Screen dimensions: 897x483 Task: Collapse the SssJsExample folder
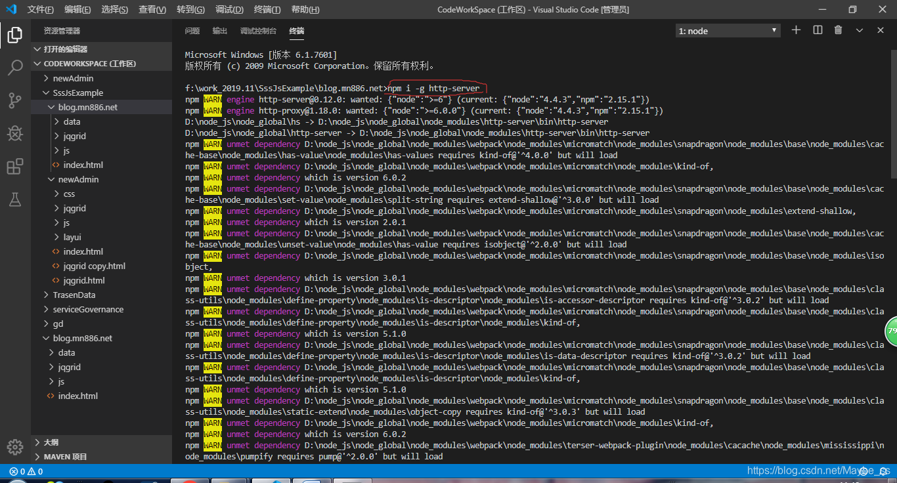(101, 93)
